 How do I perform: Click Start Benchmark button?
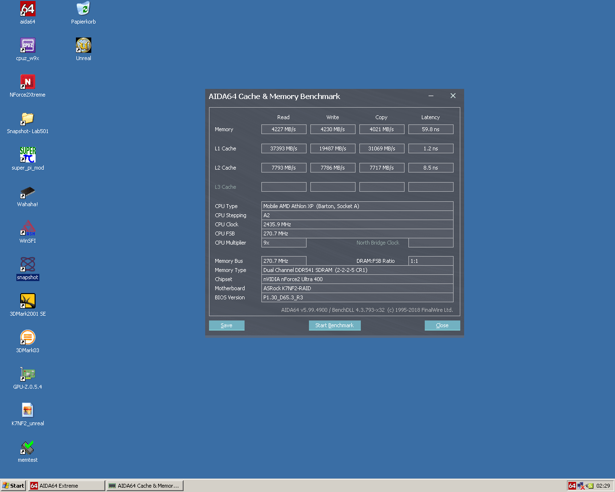pos(334,325)
